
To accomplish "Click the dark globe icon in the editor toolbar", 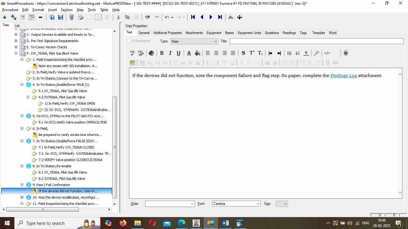I will tap(151, 53).
